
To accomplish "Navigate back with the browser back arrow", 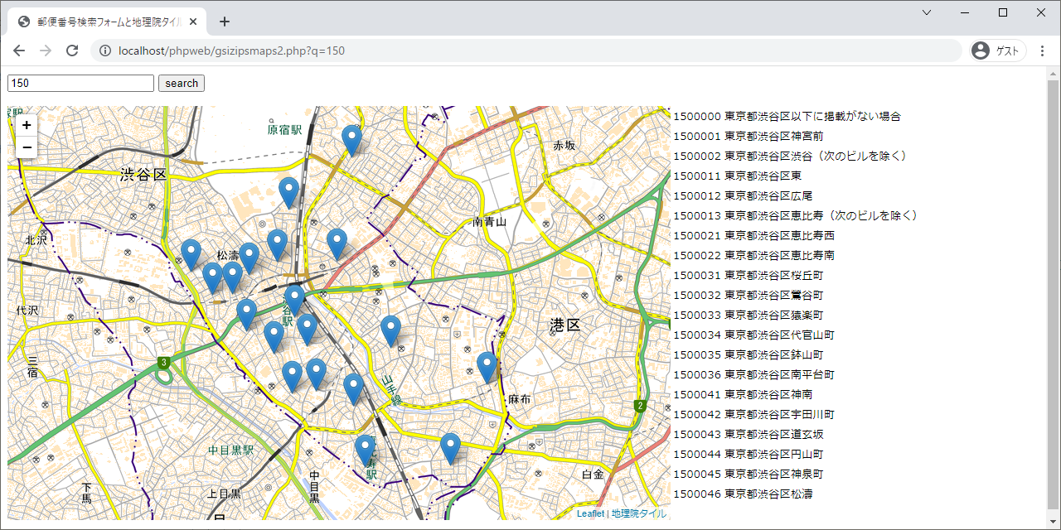I will pos(18,50).
